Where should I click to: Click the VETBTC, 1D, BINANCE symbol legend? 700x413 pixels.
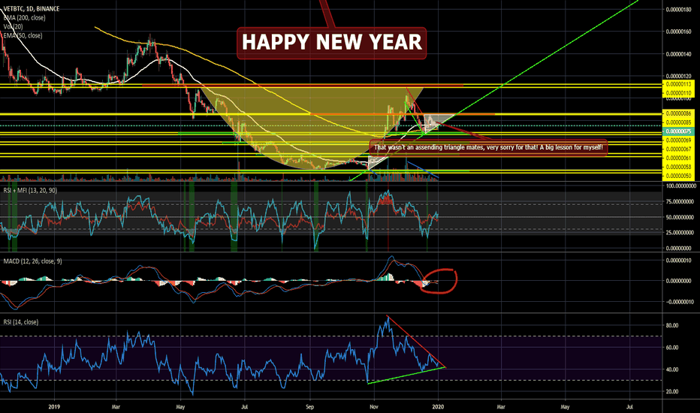[x=32, y=8]
